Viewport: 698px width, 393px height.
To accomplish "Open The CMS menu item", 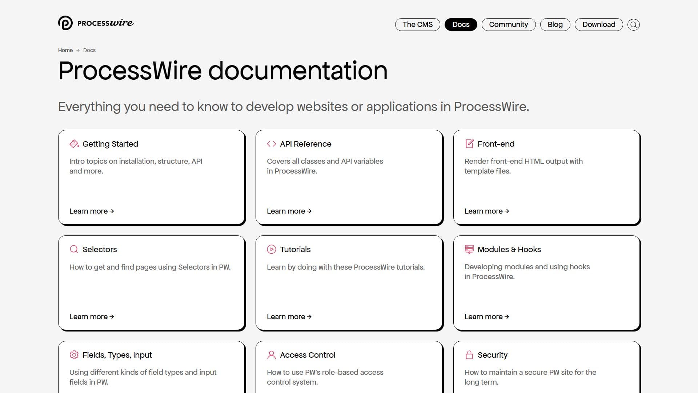I will click(418, 24).
